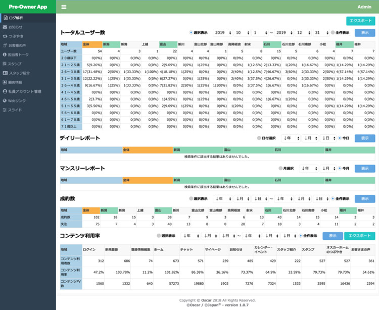The image size is (379, 310).
Task: Click the user circle icon beside 社員アカウント管理
Action: pos(5,91)
